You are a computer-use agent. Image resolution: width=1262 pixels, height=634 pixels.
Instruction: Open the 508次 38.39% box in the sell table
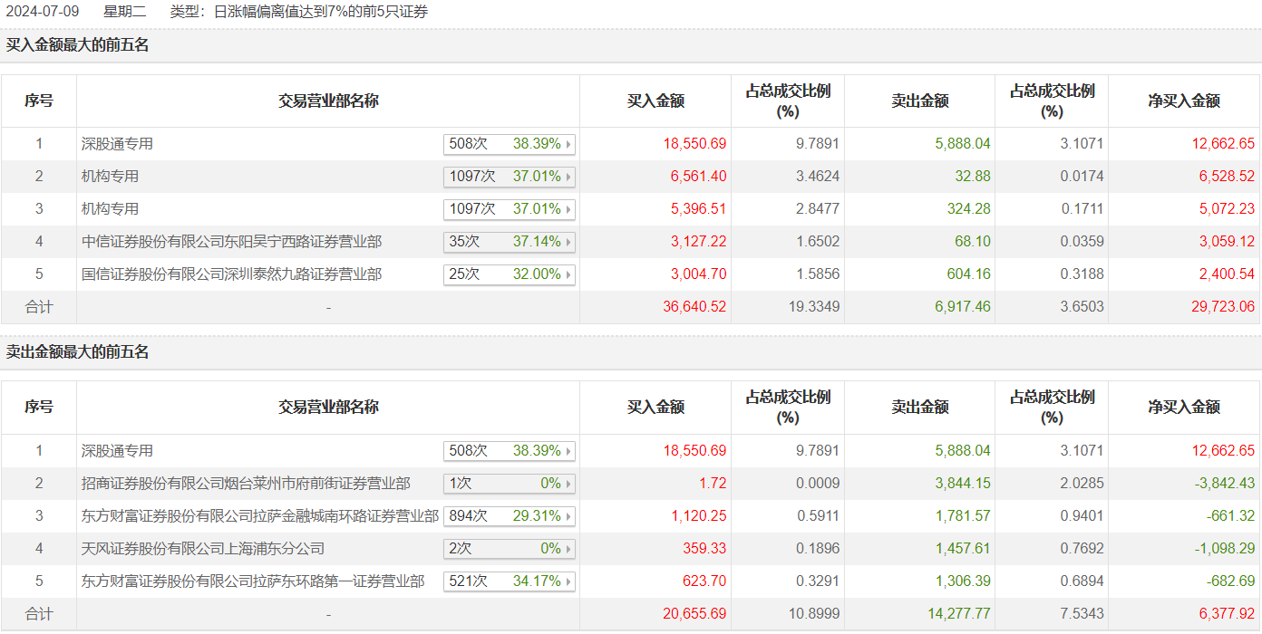[x=510, y=451]
